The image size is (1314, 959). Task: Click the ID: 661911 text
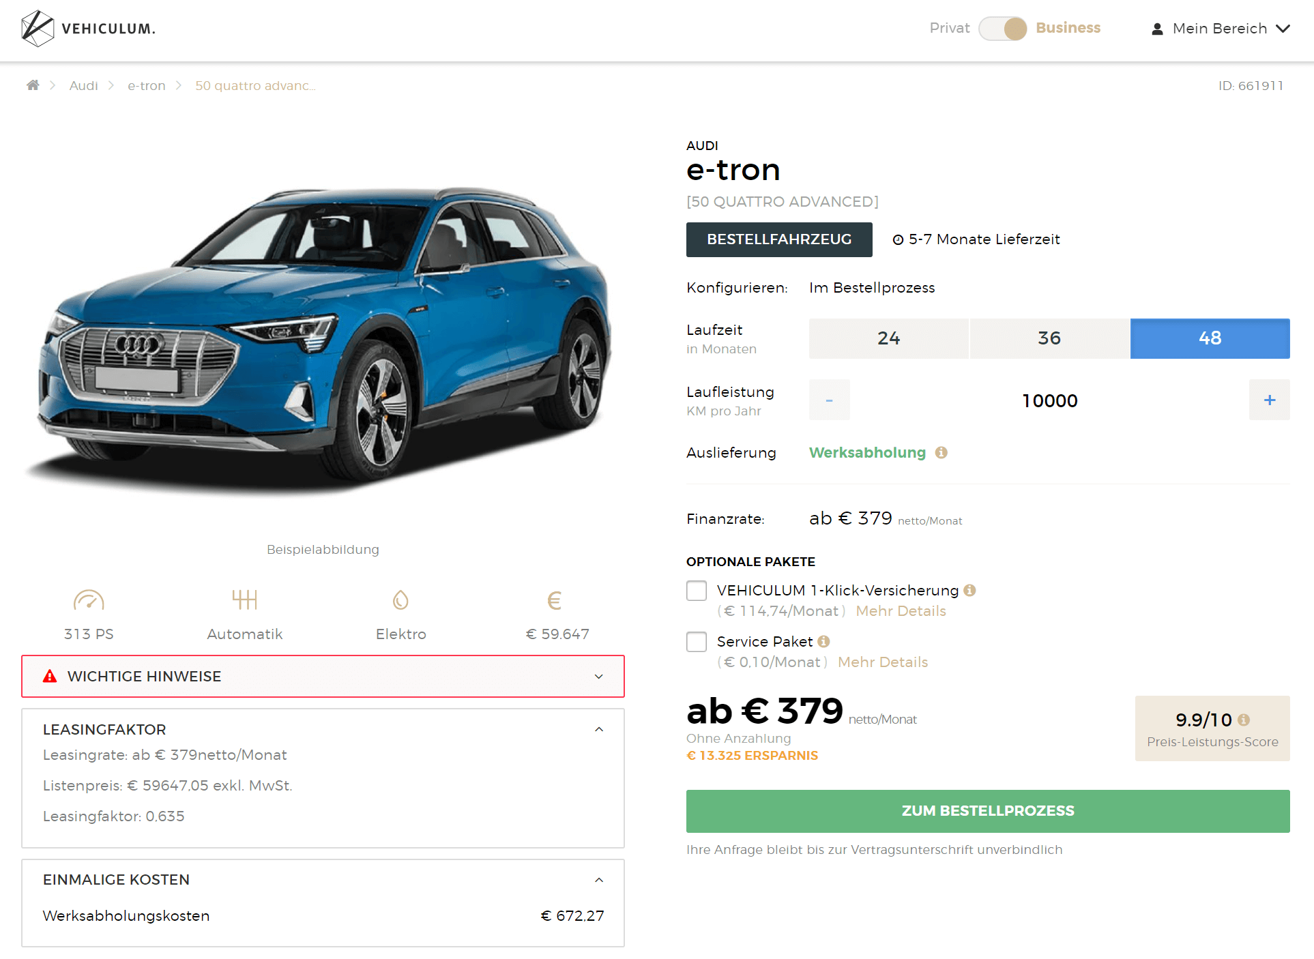tap(1251, 85)
